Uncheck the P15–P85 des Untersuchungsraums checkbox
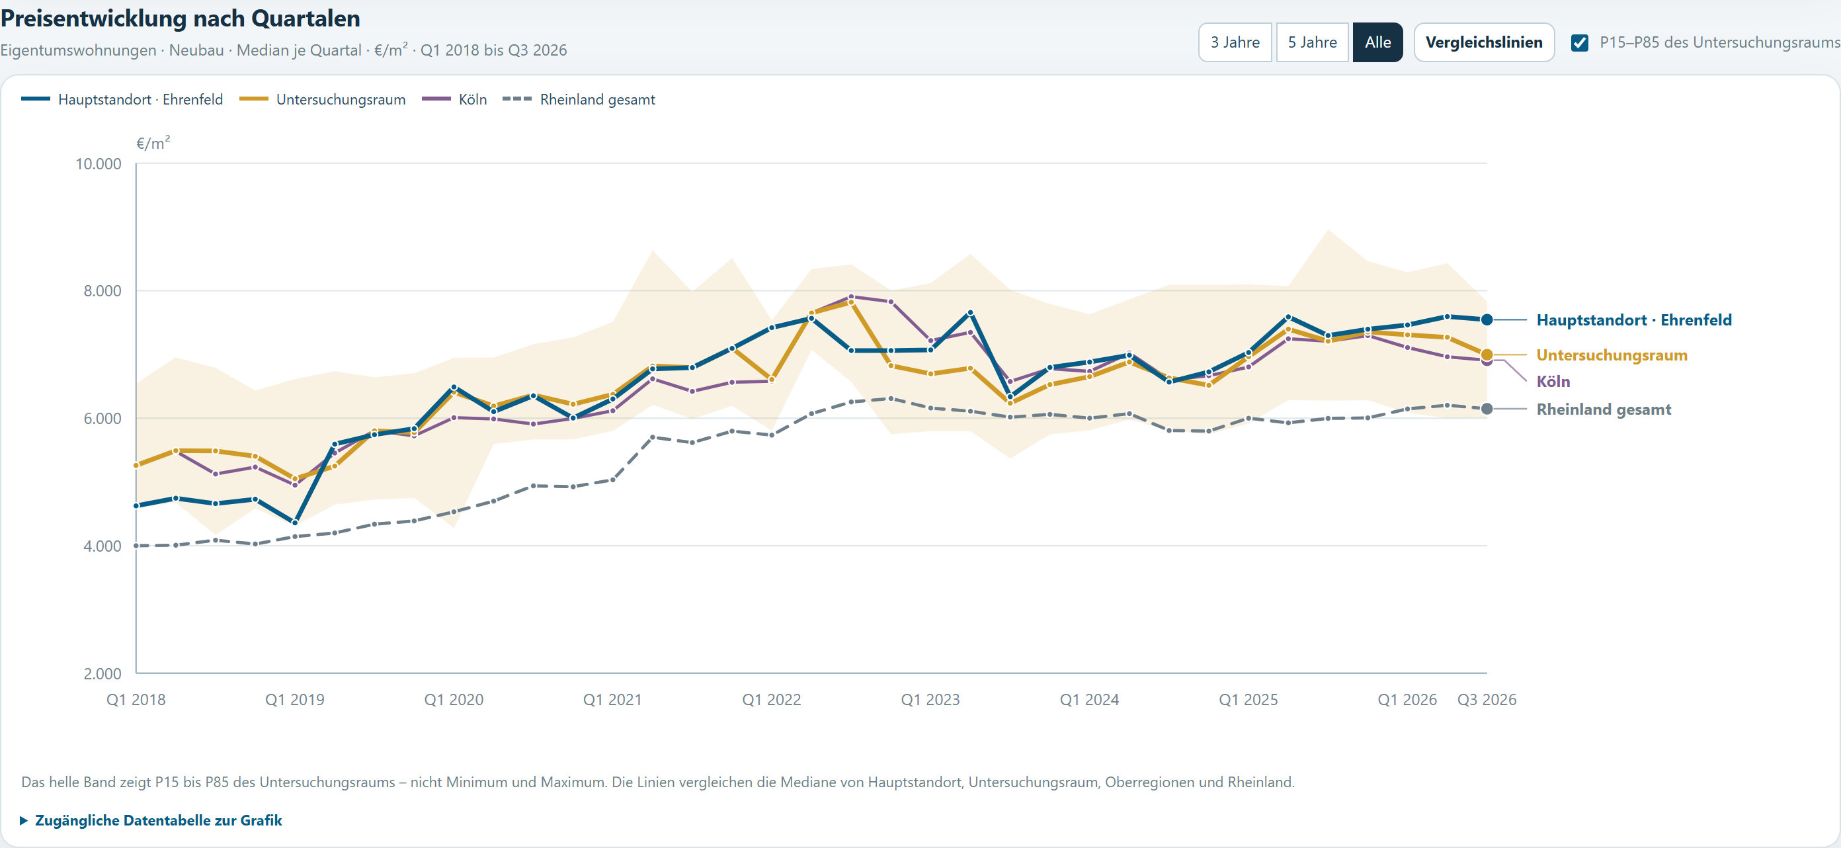The height and width of the screenshot is (848, 1841). (x=1579, y=43)
